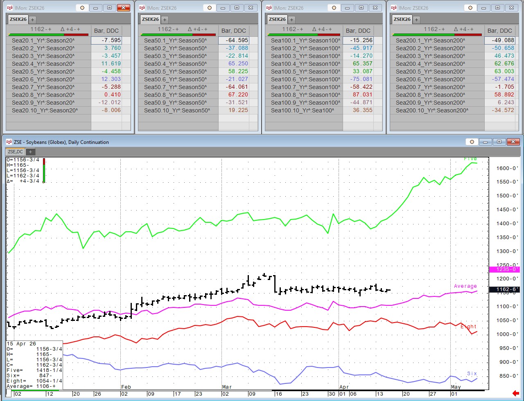This screenshot has width=524, height=401.
Task: Click the orange circle button in chart title bar
Action: (x=472, y=142)
